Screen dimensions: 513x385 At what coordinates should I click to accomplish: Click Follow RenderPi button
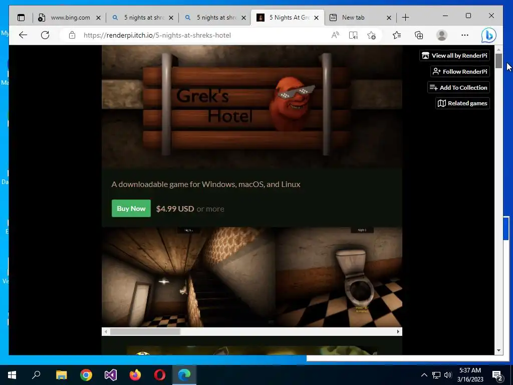[460, 71]
